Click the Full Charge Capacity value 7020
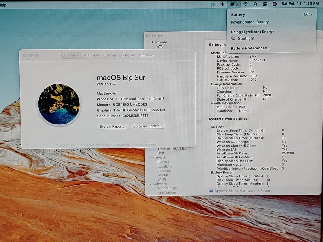 [267, 95]
